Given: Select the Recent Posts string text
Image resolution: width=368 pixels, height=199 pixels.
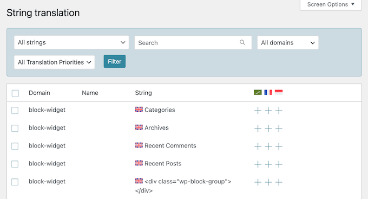Looking at the screenshot, I should point(163,163).
